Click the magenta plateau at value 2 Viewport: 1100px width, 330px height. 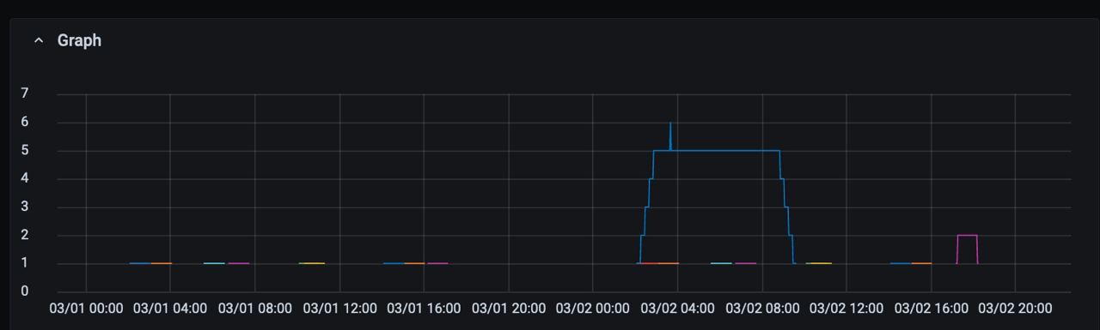click(x=967, y=235)
